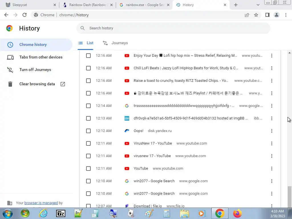Viewport: 292px width, 219px height.
Task: Reload the current page
Action: [25, 15]
